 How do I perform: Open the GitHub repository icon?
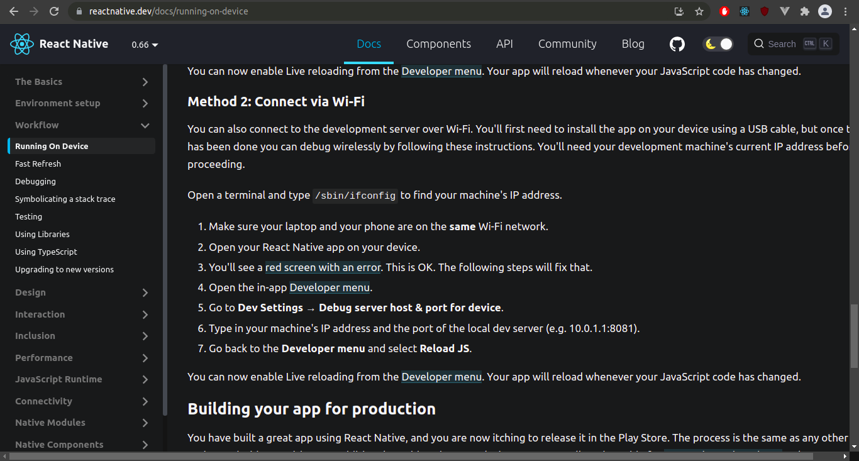click(x=677, y=44)
